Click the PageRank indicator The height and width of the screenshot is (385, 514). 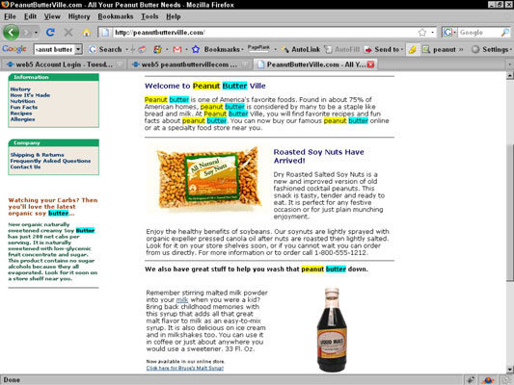(x=258, y=49)
